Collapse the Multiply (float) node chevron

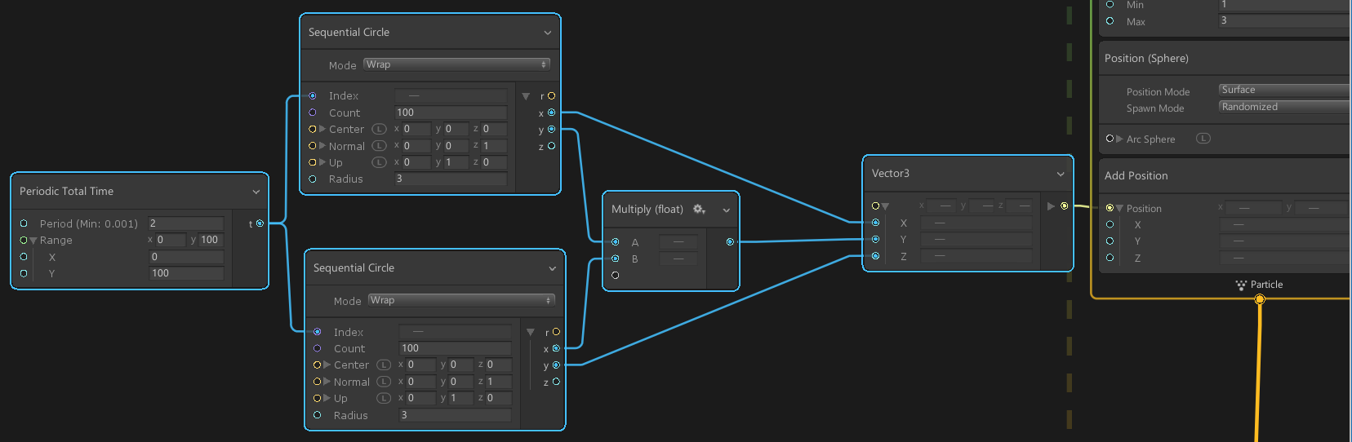(727, 210)
